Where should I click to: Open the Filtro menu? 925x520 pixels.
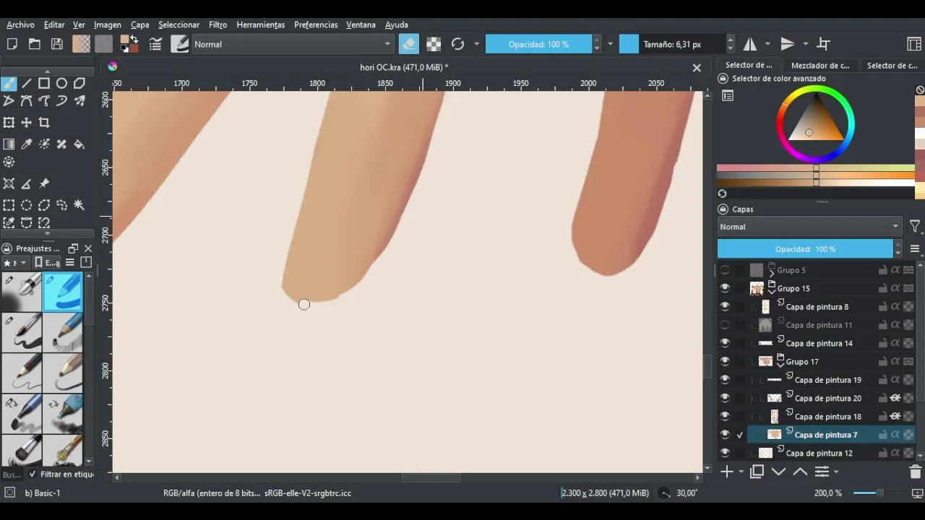218,25
